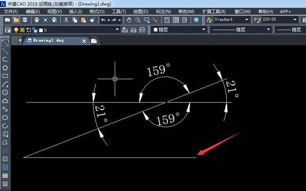This screenshot has height=191, width=306.
Task: Click the new drawing tab button
Action: click(94, 41)
